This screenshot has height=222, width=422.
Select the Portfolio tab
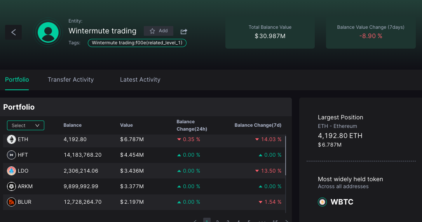point(17,80)
